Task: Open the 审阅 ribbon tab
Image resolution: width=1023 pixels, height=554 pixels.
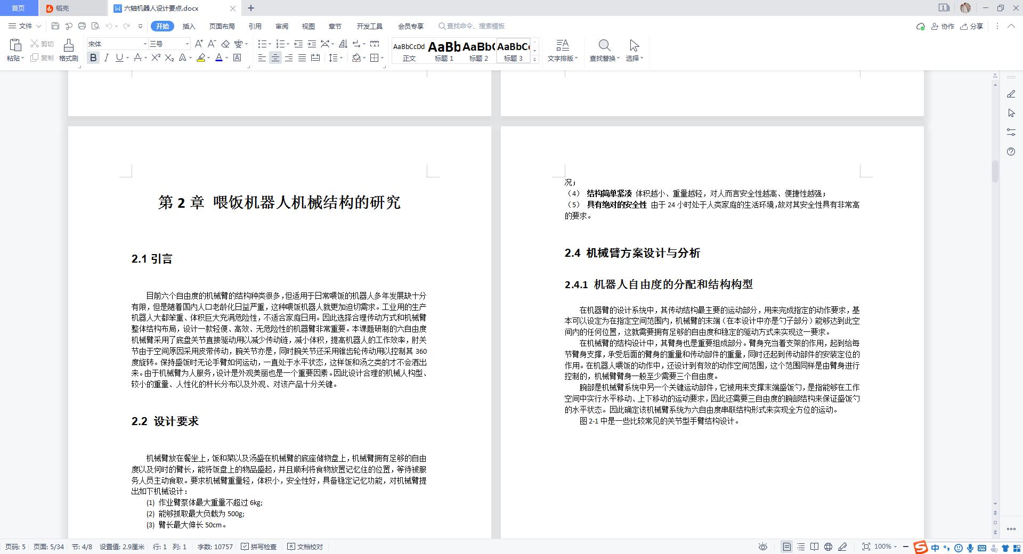Action: click(281, 26)
